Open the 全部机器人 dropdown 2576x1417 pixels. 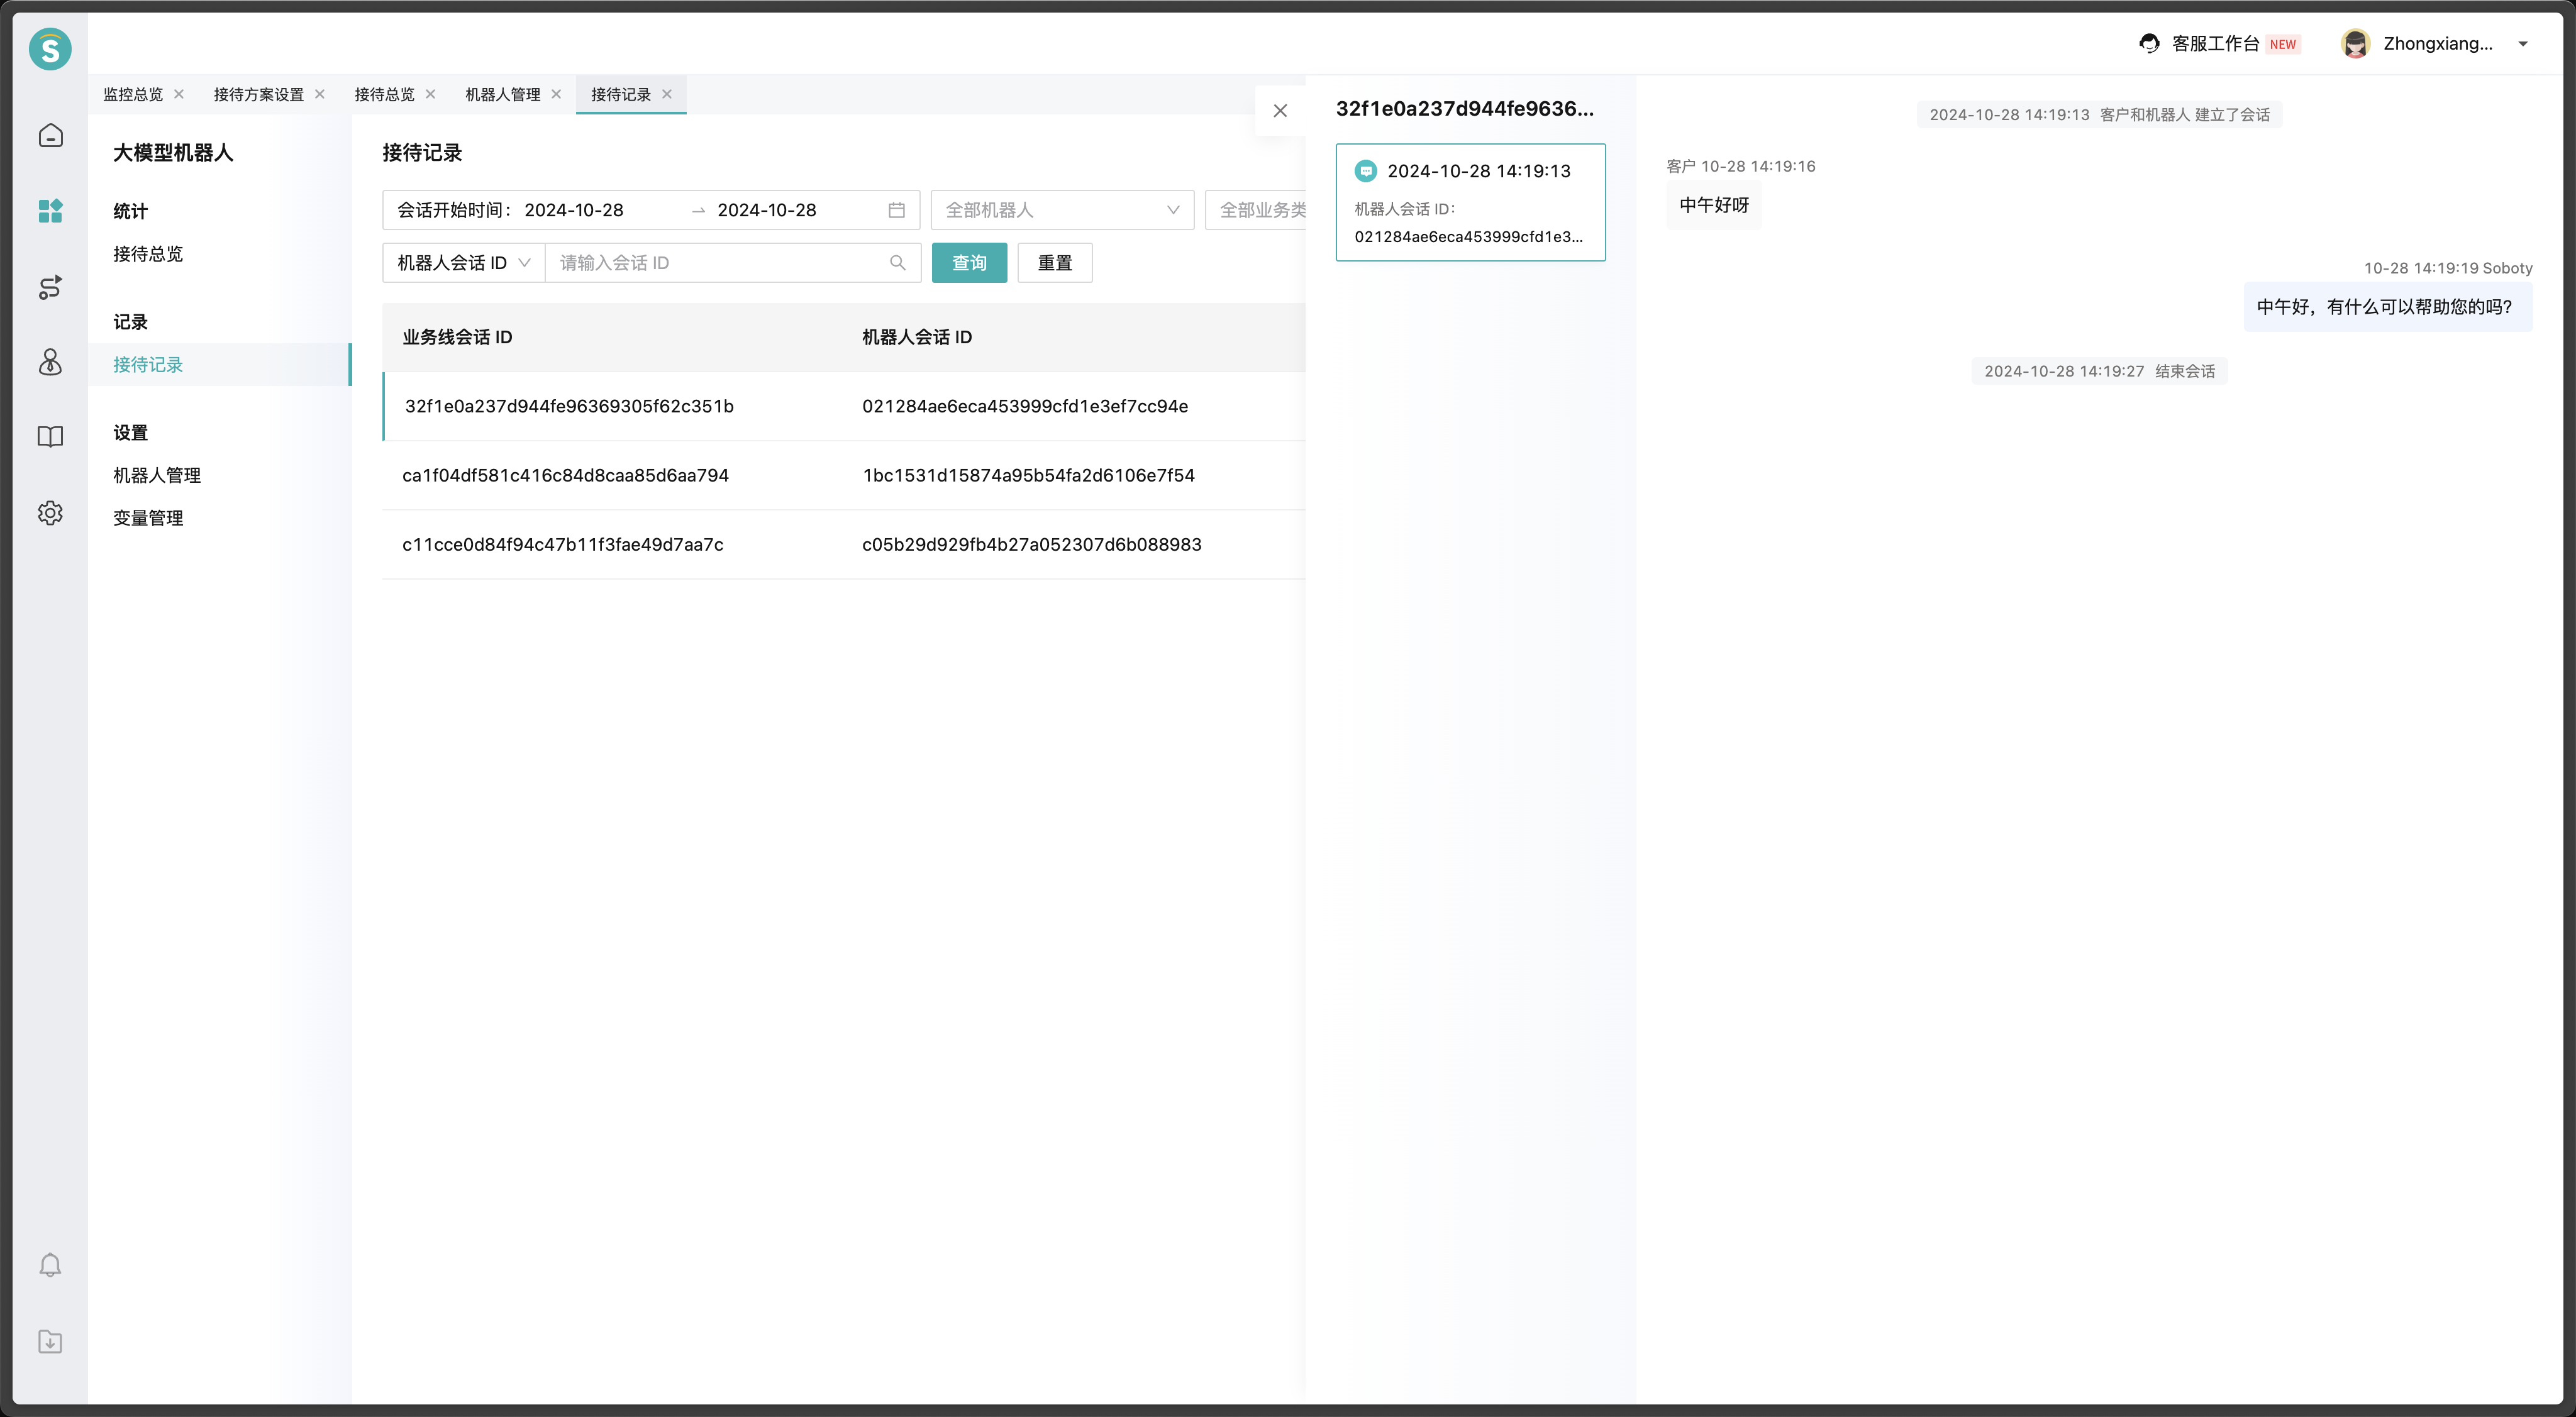[x=1062, y=210]
